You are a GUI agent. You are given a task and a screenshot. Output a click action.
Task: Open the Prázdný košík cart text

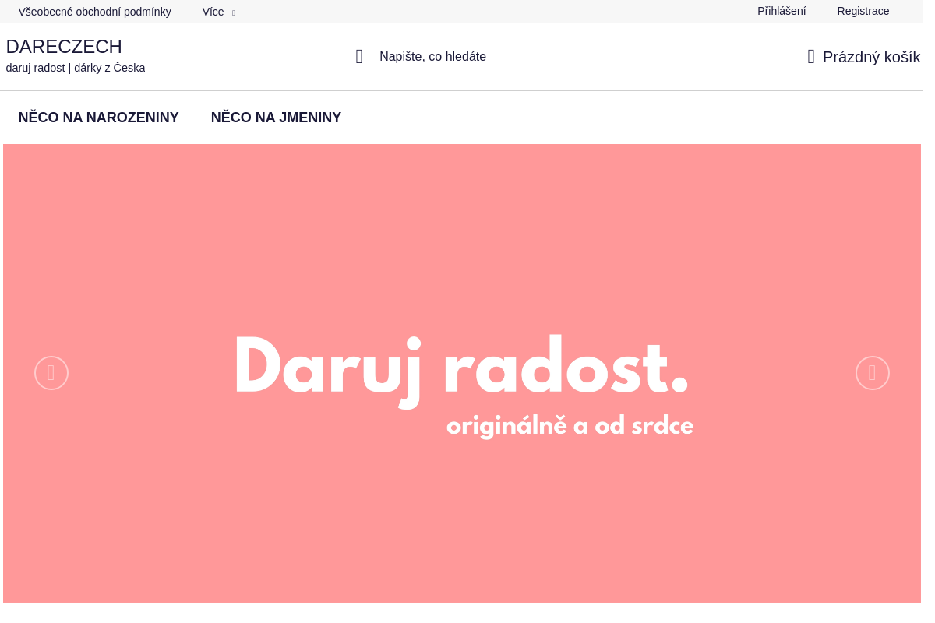tap(871, 57)
